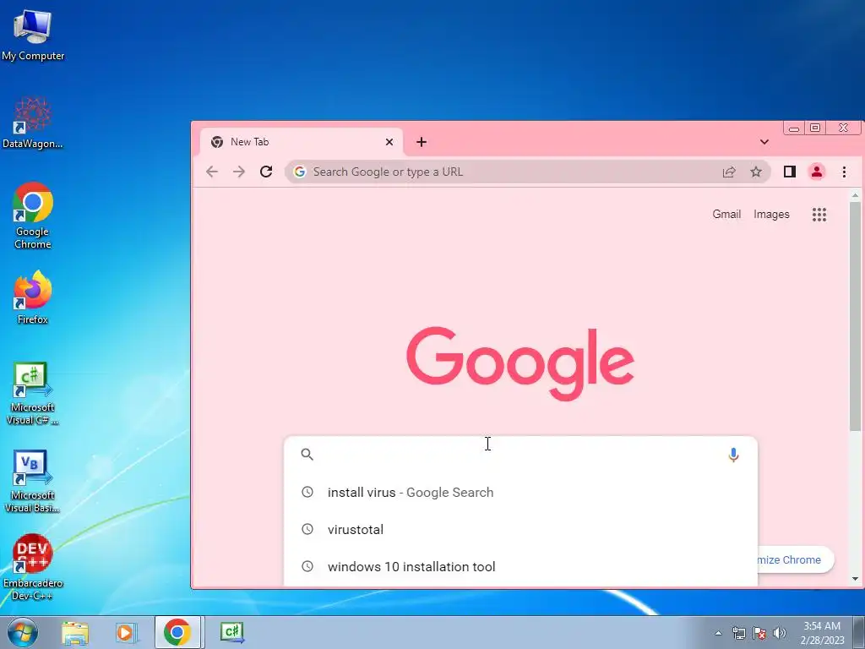Open Chrome three-dot menu
865x649 pixels.
coord(844,172)
